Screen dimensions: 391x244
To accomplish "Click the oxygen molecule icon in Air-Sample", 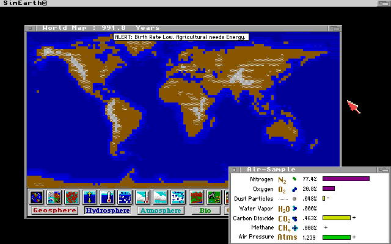I will pos(294,190).
